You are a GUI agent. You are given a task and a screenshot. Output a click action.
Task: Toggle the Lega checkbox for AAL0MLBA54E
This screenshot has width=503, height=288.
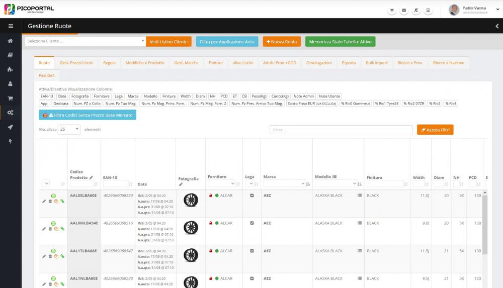tap(252, 223)
